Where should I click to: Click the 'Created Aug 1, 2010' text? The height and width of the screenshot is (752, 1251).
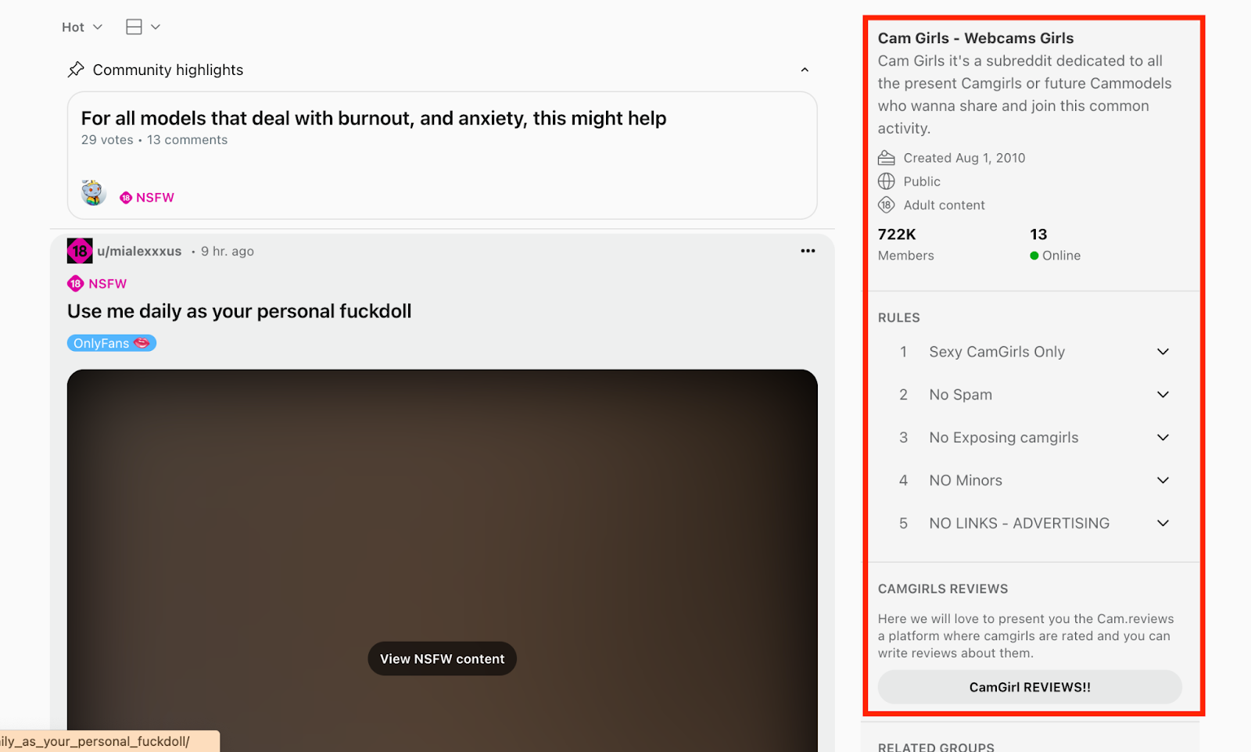pyautogui.click(x=964, y=158)
